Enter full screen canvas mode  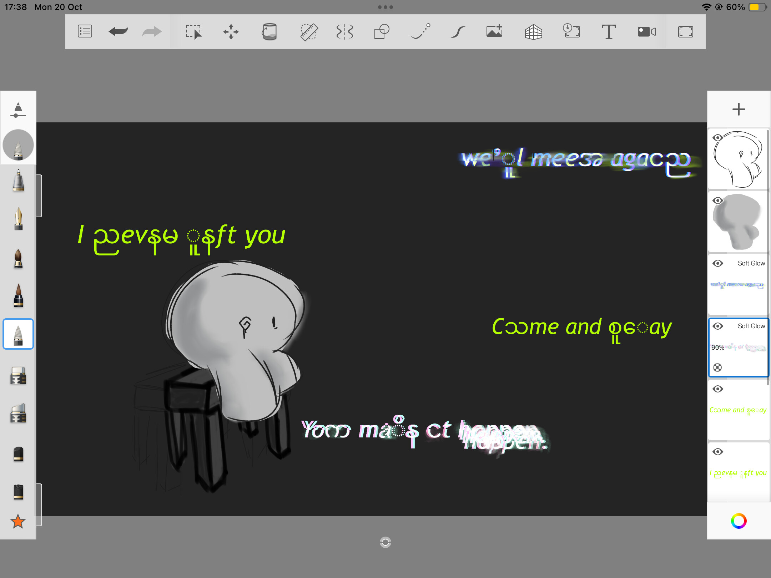pyautogui.click(x=685, y=31)
